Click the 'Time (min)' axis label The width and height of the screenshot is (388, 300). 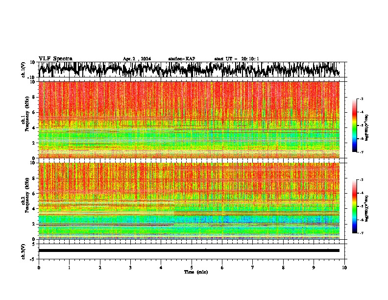tap(196, 272)
